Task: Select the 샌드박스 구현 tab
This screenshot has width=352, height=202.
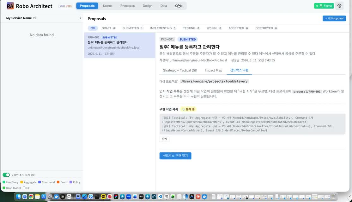Action: (x=239, y=70)
